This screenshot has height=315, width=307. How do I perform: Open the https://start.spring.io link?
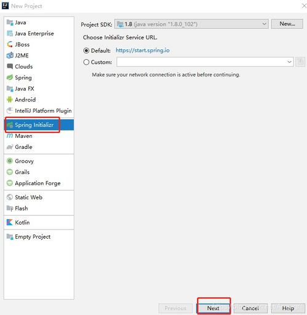tap(143, 50)
